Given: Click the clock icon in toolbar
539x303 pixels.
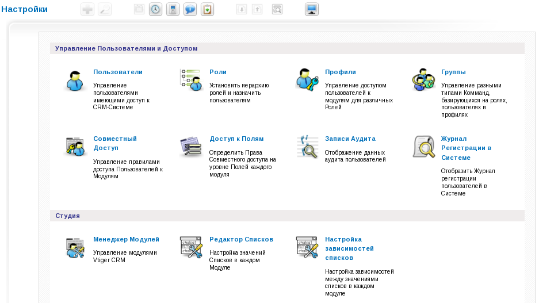Looking at the screenshot, I should pos(155,9).
